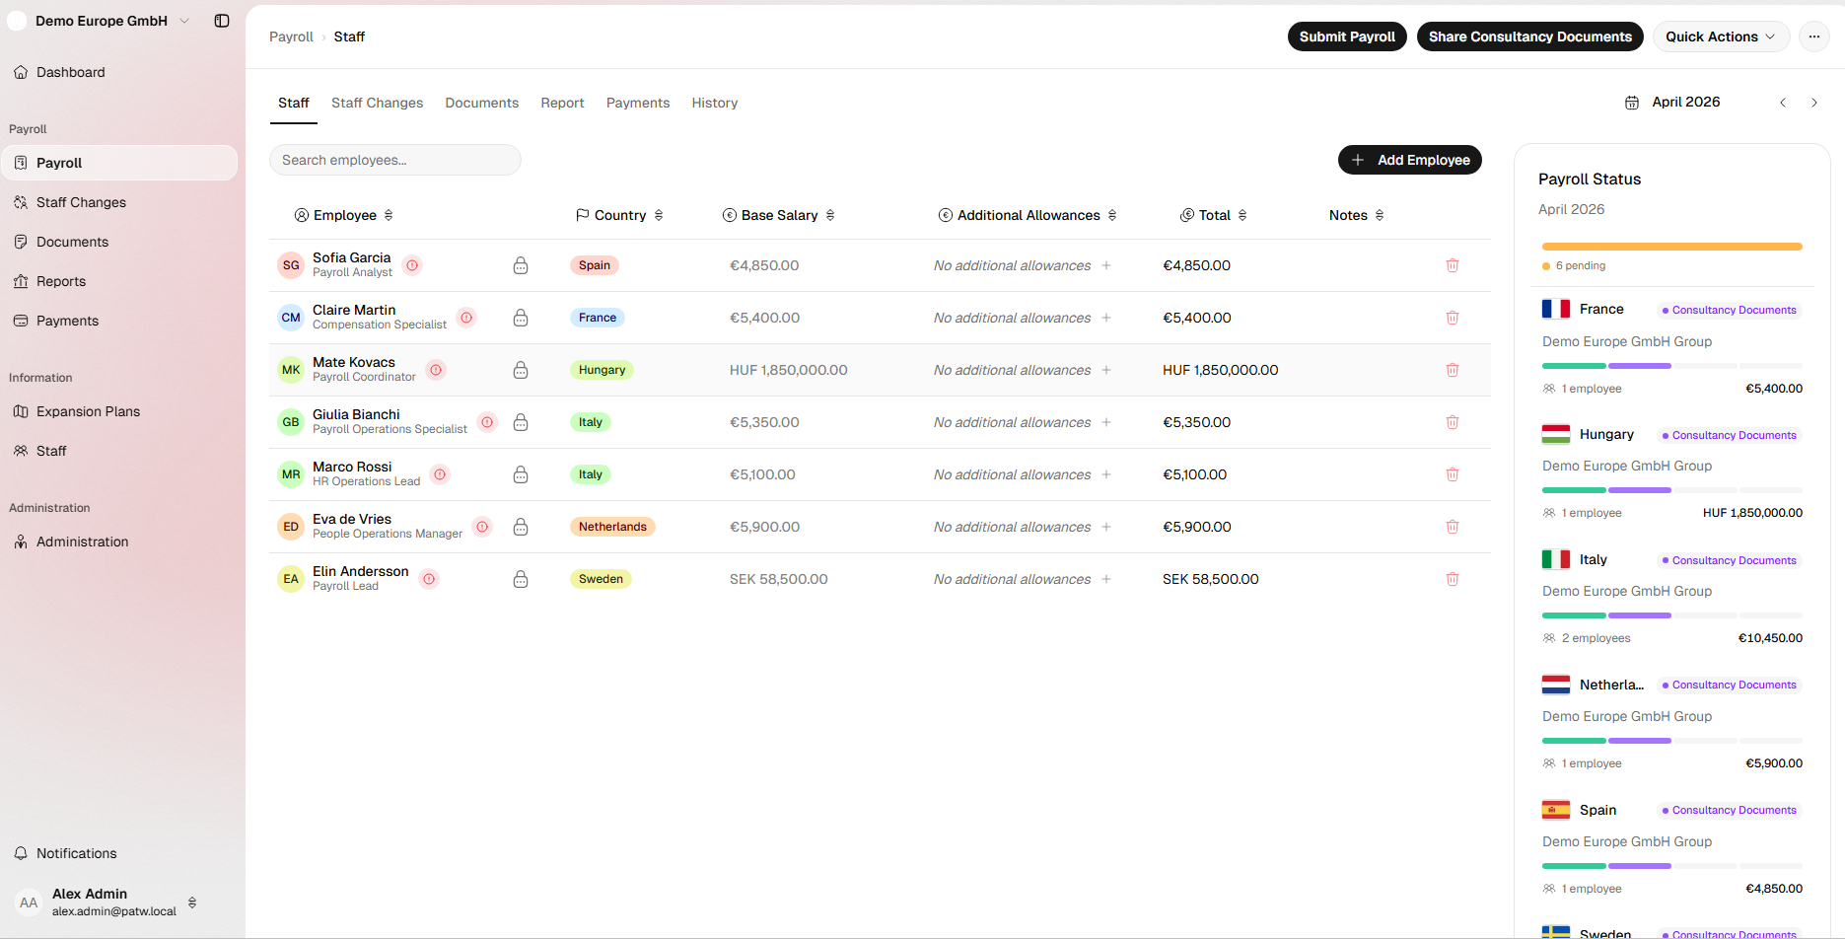
Task: Open the alert icon next to Mate Kovacs
Action: [436, 370]
